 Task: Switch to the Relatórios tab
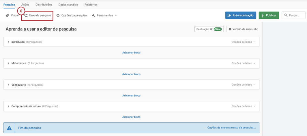(x=91, y=5)
